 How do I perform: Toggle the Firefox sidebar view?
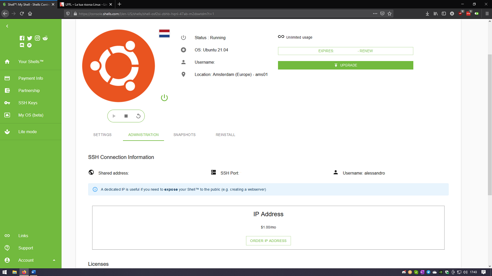(444, 14)
